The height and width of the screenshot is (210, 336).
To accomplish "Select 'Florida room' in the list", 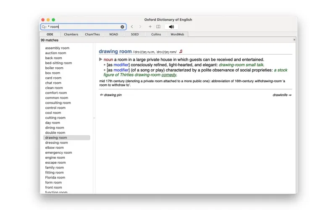I will tap(55, 177).
